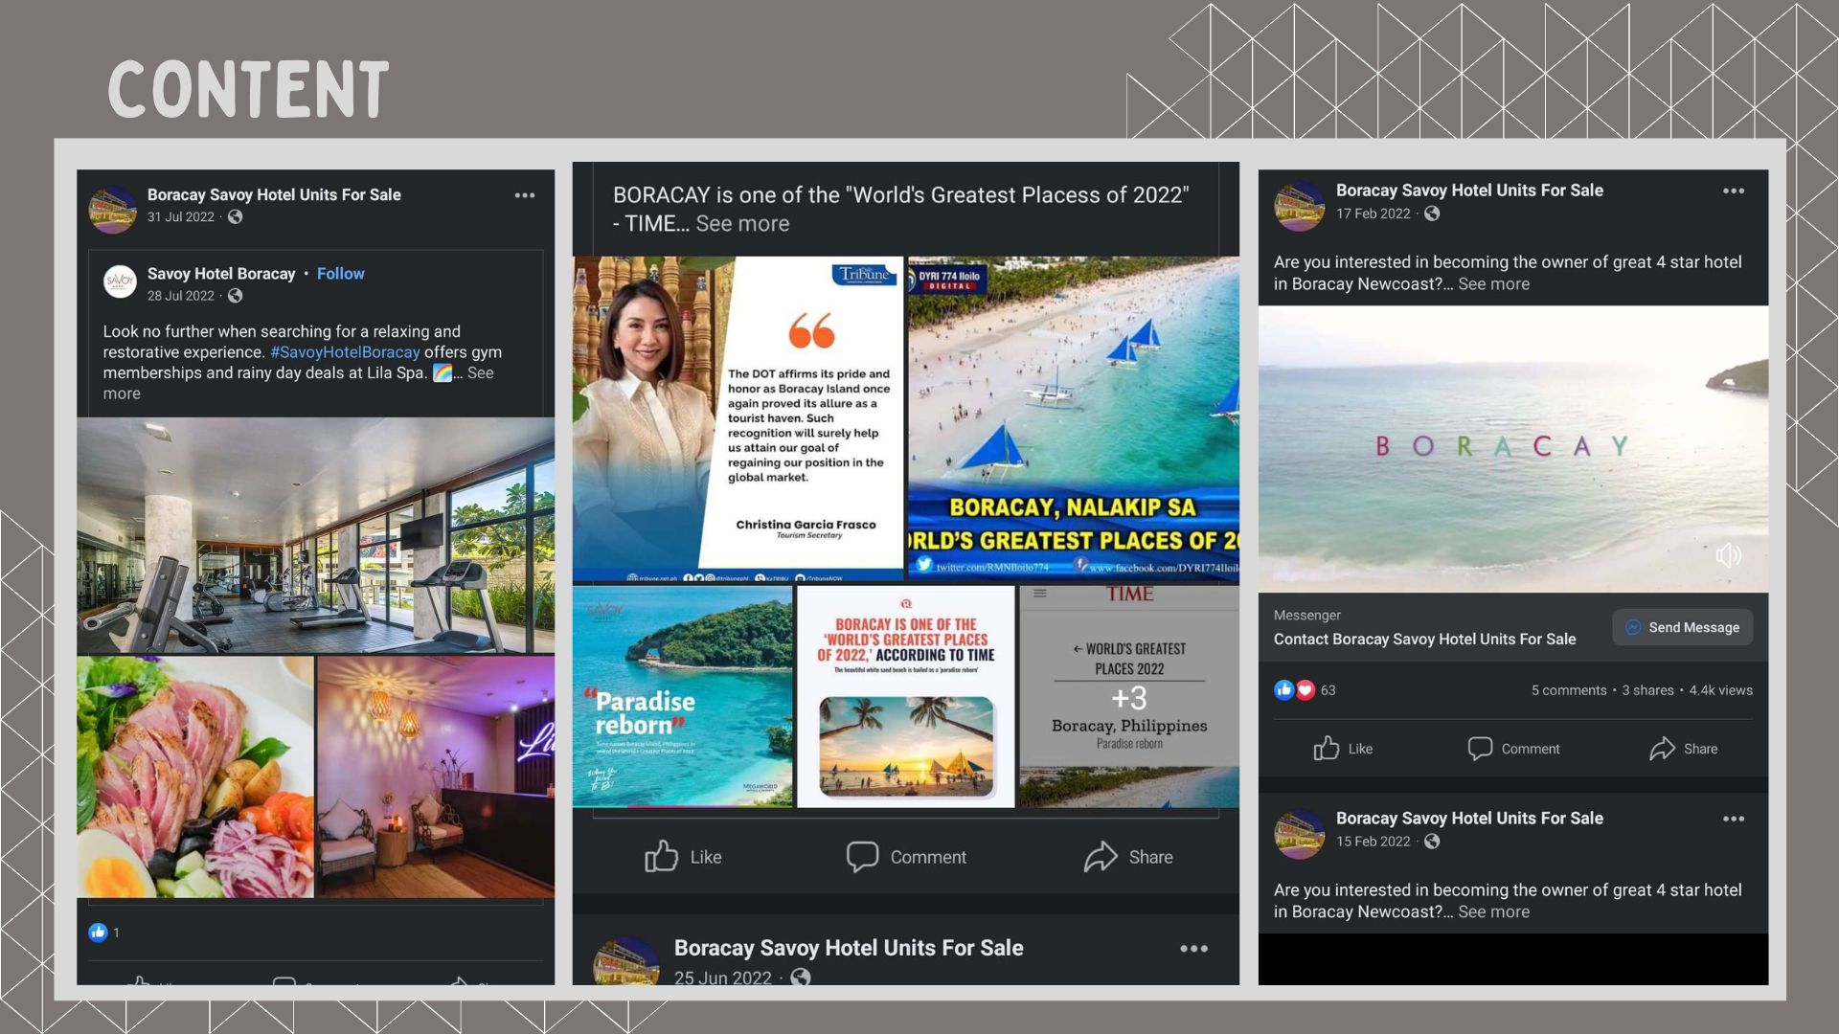The width and height of the screenshot is (1839, 1034).
Task: Toggle sound on the Boracay video
Action: (x=1728, y=555)
